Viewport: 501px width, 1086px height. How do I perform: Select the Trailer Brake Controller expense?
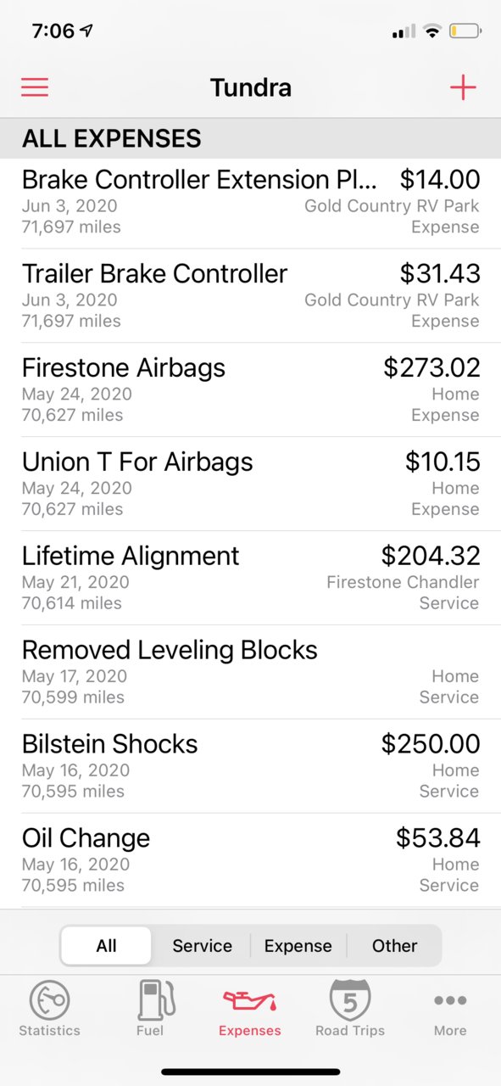(x=250, y=296)
